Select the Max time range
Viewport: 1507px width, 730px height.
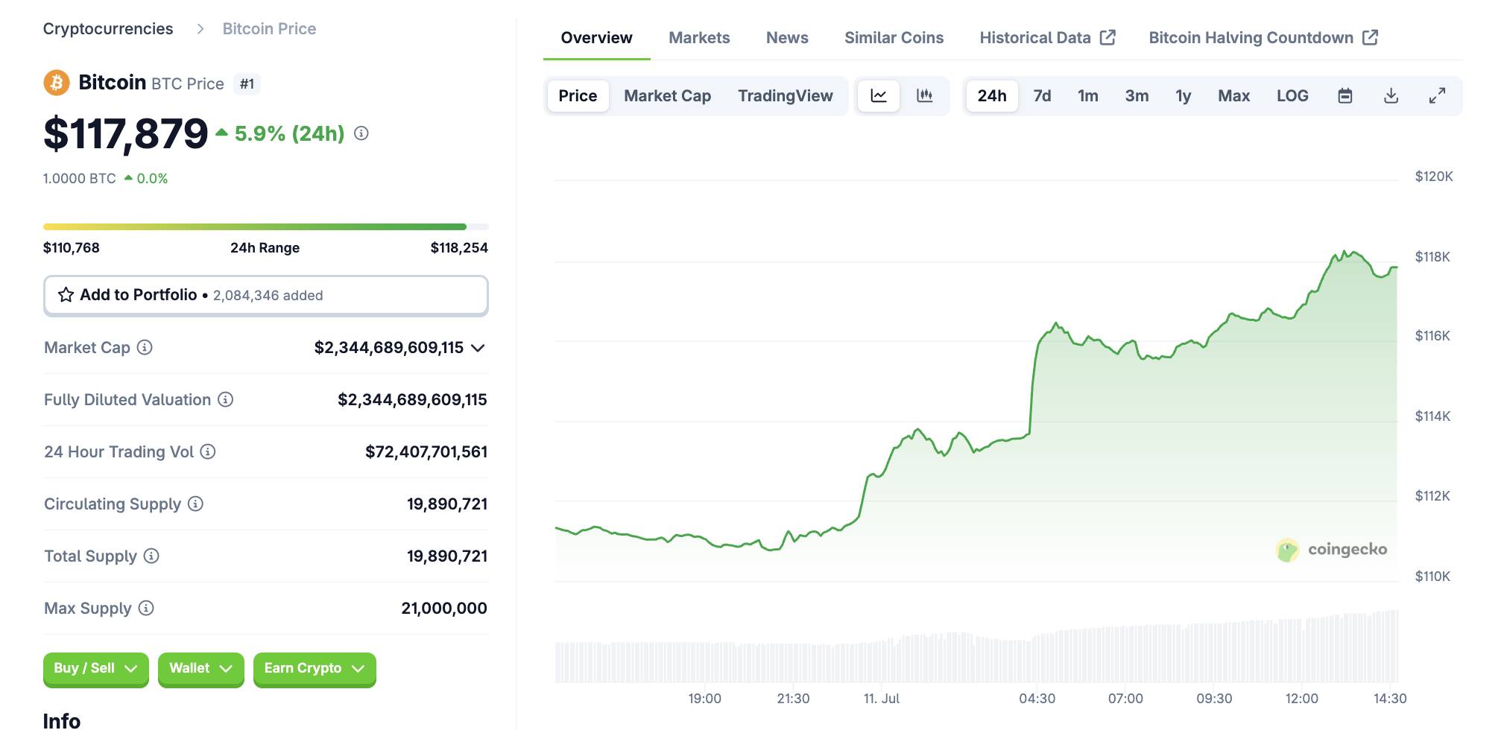pyautogui.click(x=1233, y=95)
